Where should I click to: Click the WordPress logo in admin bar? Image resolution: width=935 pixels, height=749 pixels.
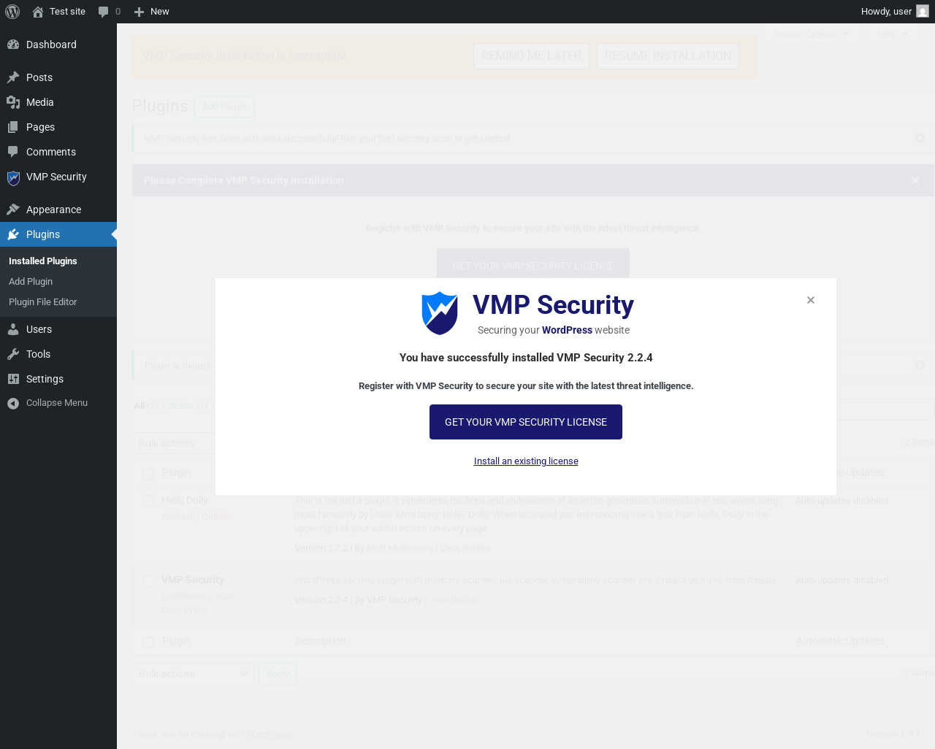[12, 12]
